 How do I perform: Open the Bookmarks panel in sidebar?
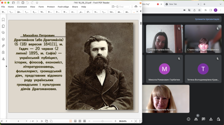[3, 20]
